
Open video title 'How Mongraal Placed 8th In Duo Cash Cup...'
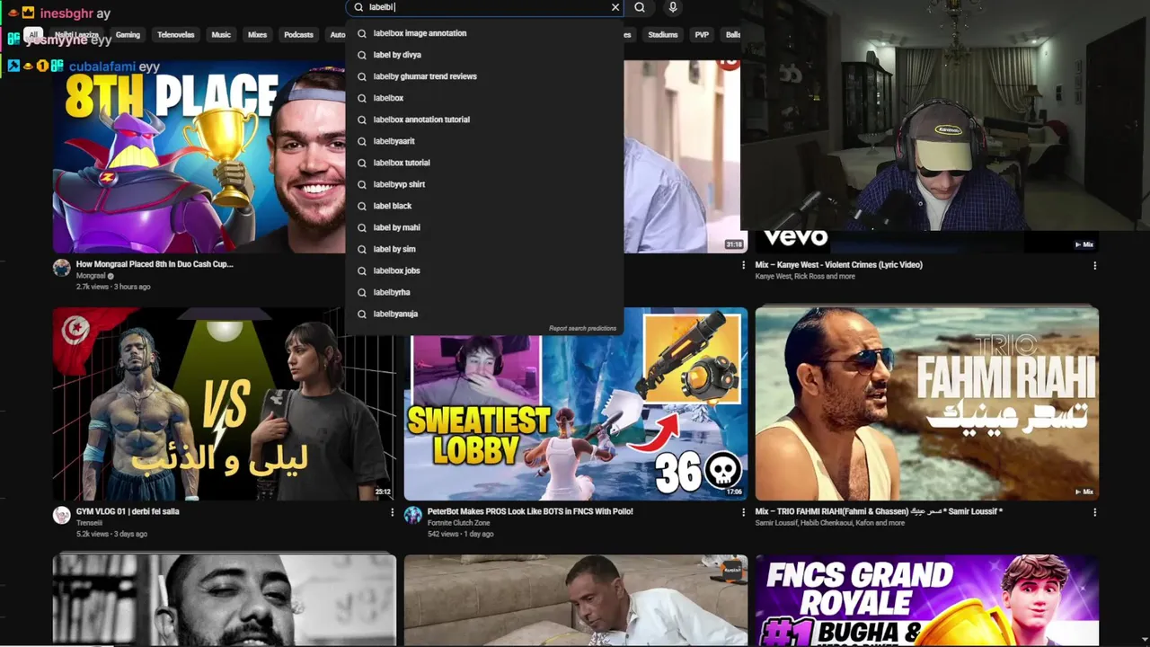[155, 264]
